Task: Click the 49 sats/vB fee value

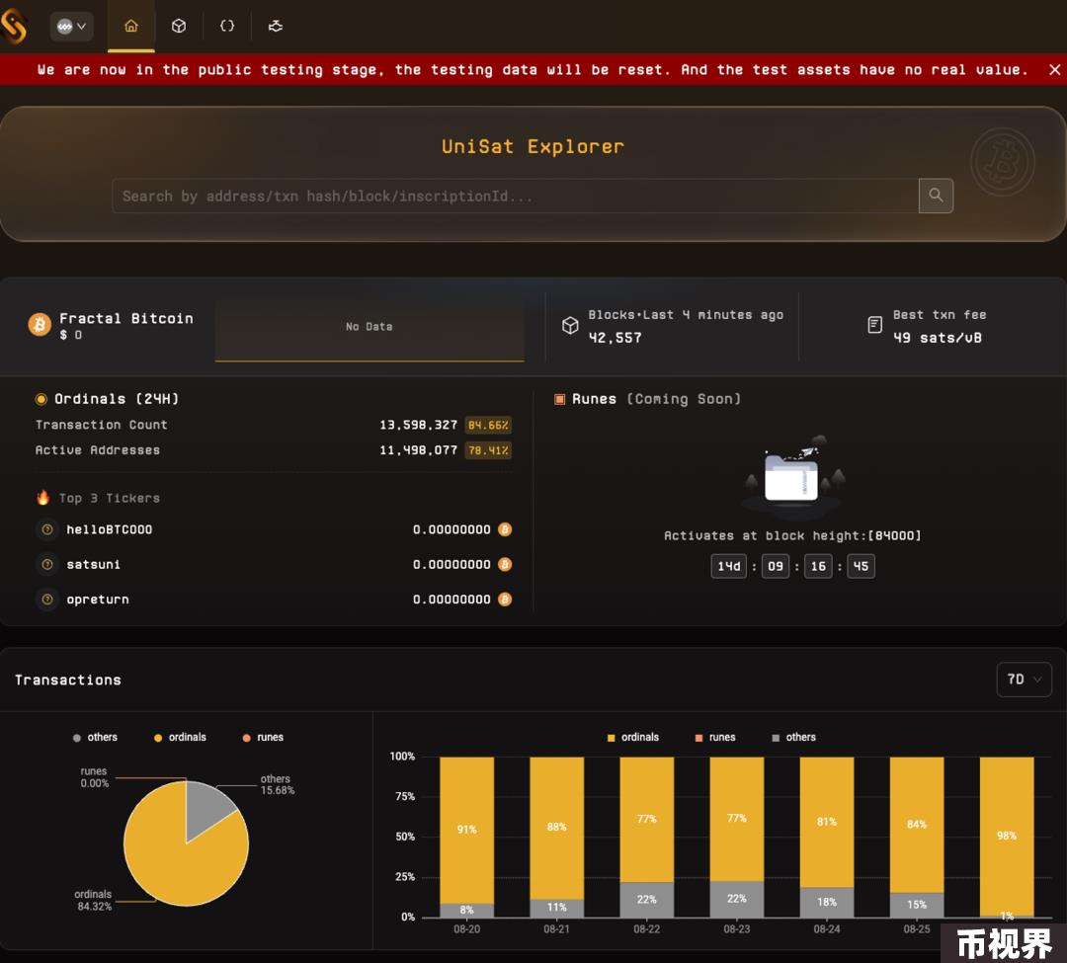Action: pyautogui.click(x=937, y=338)
